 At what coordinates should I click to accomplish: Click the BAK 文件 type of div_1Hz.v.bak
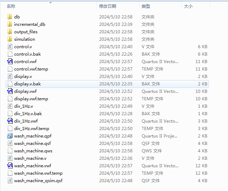(x=151, y=113)
